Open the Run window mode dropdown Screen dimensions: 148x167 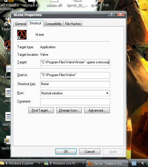tap(75, 93)
